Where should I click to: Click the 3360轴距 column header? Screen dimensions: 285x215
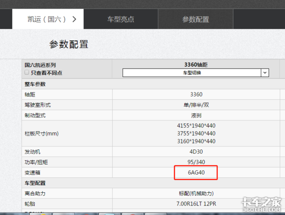click(x=196, y=65)
